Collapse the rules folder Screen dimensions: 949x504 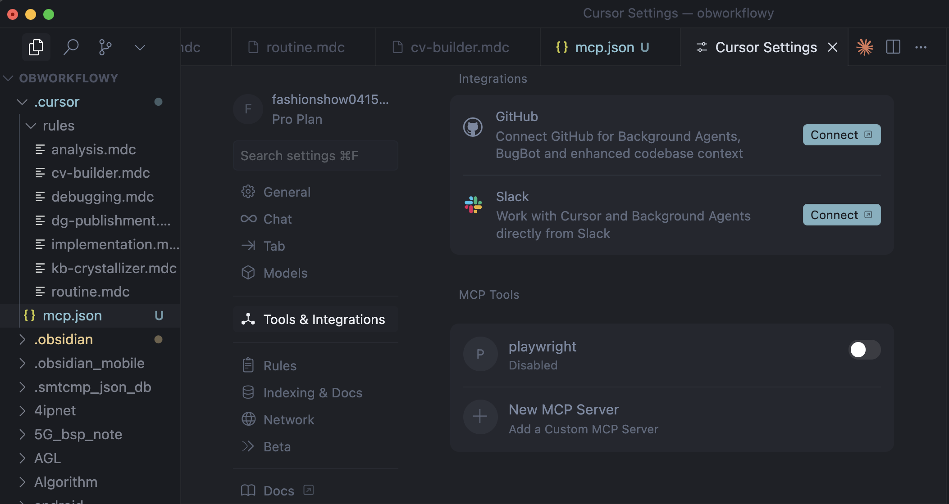tap(31, 126)
